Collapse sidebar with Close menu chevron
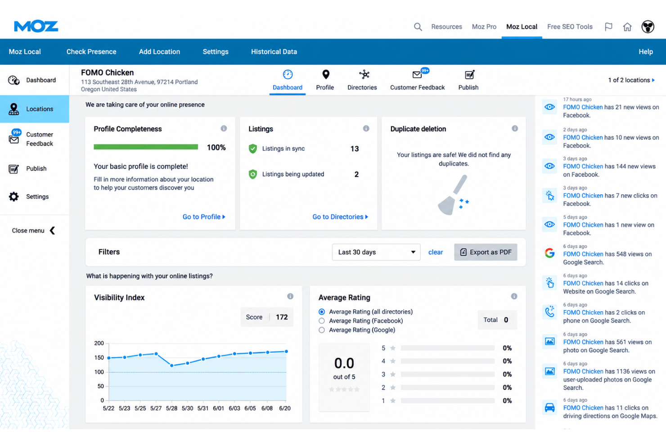Screen dimensions: 666x444 coord(53,230)
